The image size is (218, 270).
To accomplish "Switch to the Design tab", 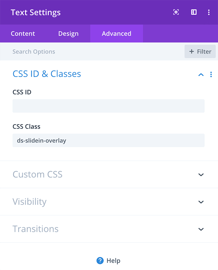I will [68, 34].
